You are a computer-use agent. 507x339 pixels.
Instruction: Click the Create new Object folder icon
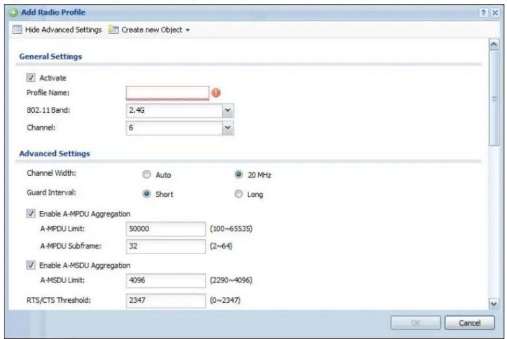click(x=114, y=30)
